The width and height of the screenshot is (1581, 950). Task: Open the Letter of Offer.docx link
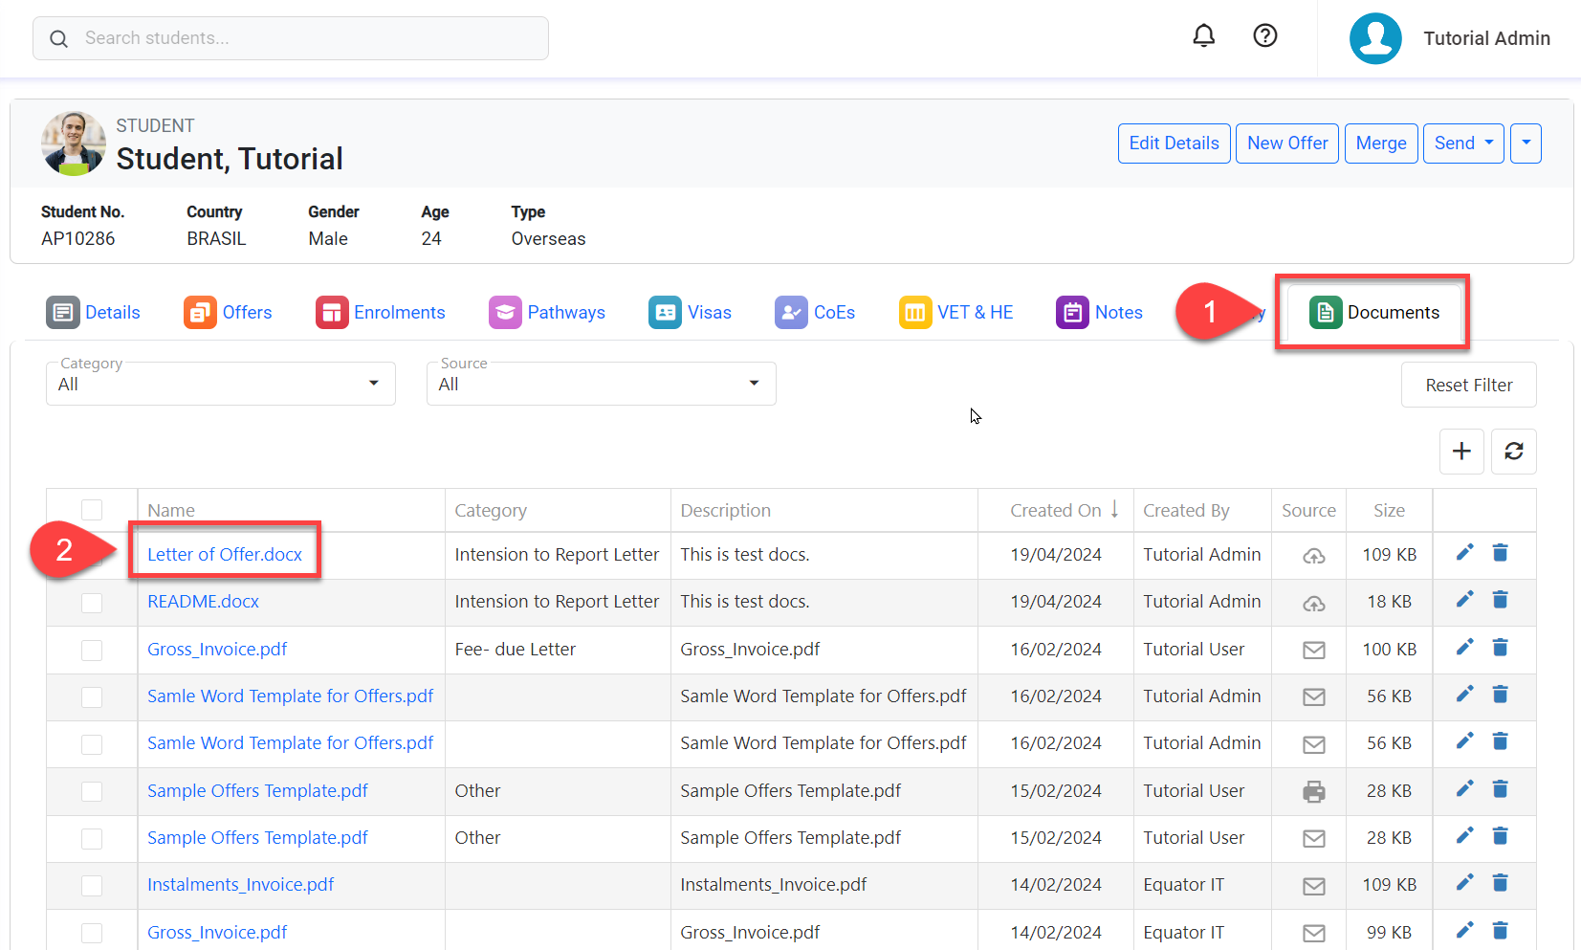225,555
